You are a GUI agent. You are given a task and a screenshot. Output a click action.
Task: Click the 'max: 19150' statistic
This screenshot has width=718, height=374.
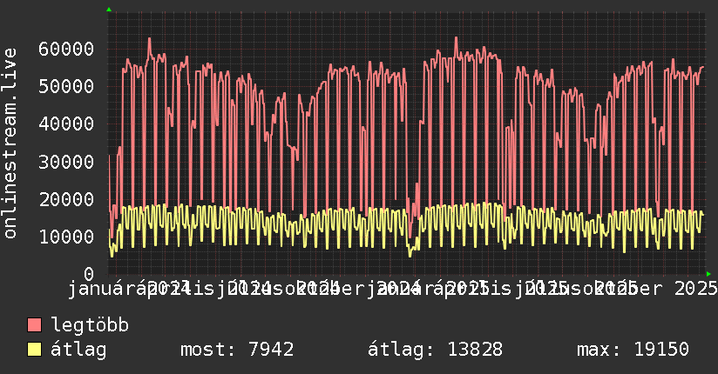pos(633,350)
